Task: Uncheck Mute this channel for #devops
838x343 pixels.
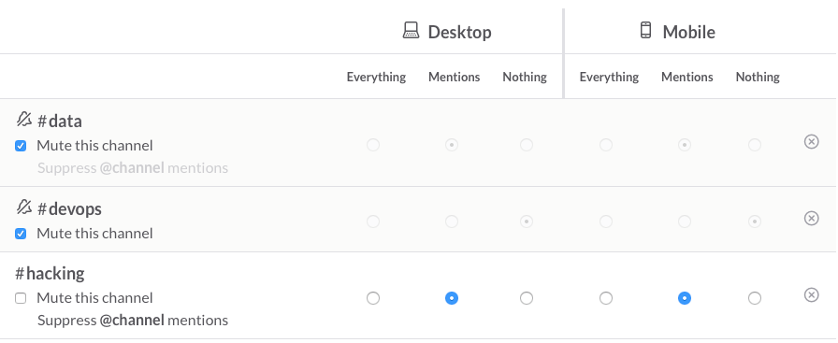Action: tap(21, 234)
